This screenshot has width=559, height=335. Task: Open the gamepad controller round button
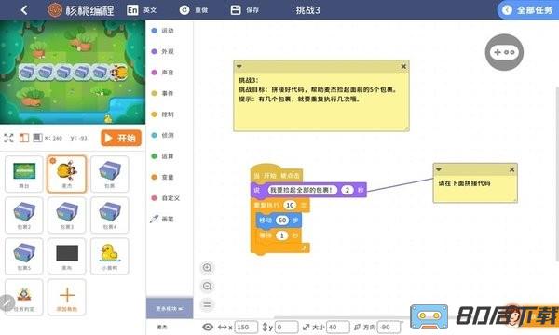pos(504,52)
